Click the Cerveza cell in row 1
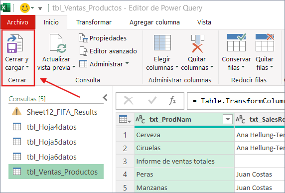The height and width of the screenshot is (193, 285). pyautogui.click(x=184, y=135)
